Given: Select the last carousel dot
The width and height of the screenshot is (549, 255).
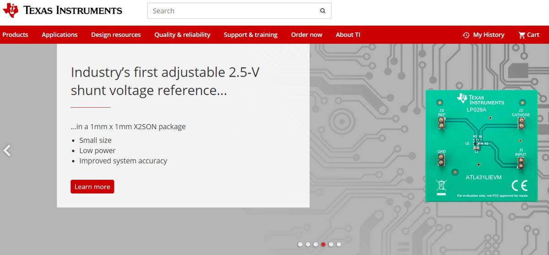Looking at the screenshot, I should (x=339, y=245).
